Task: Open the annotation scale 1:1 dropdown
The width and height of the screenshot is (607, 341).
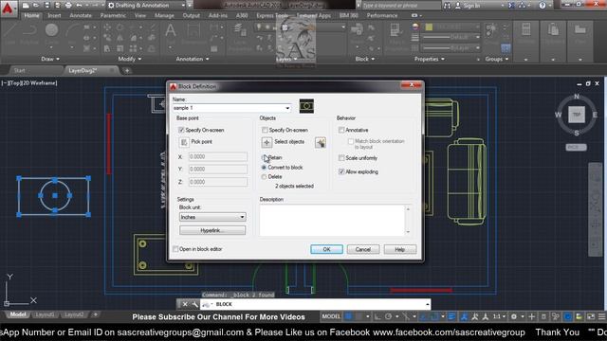Action: (499, 316)
